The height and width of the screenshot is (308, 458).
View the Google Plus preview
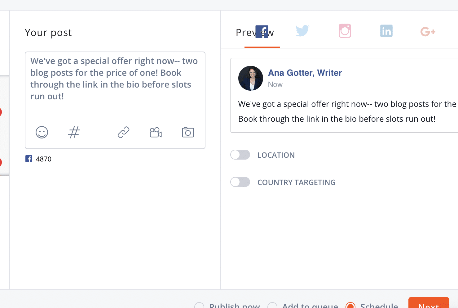428,31
